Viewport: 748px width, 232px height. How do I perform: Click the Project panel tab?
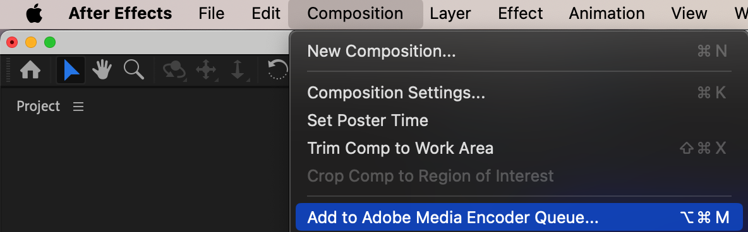coord(38,107)
